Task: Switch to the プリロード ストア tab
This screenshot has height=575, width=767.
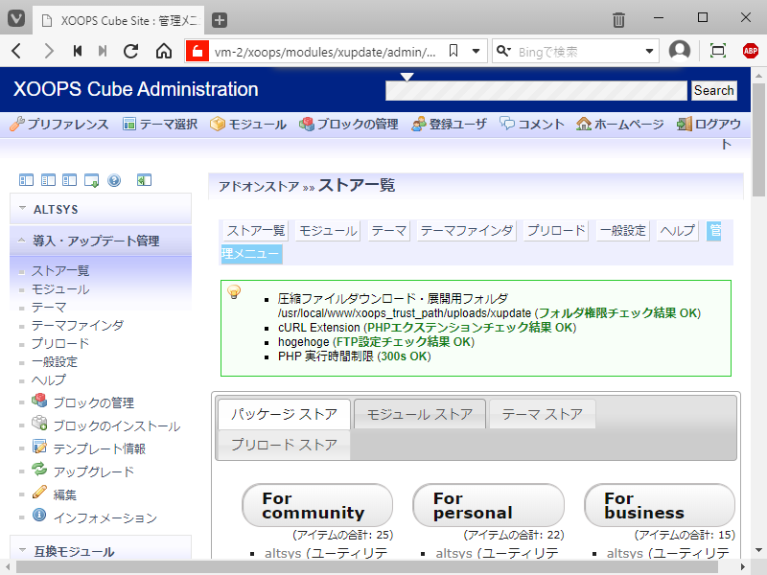Action: 284,445
